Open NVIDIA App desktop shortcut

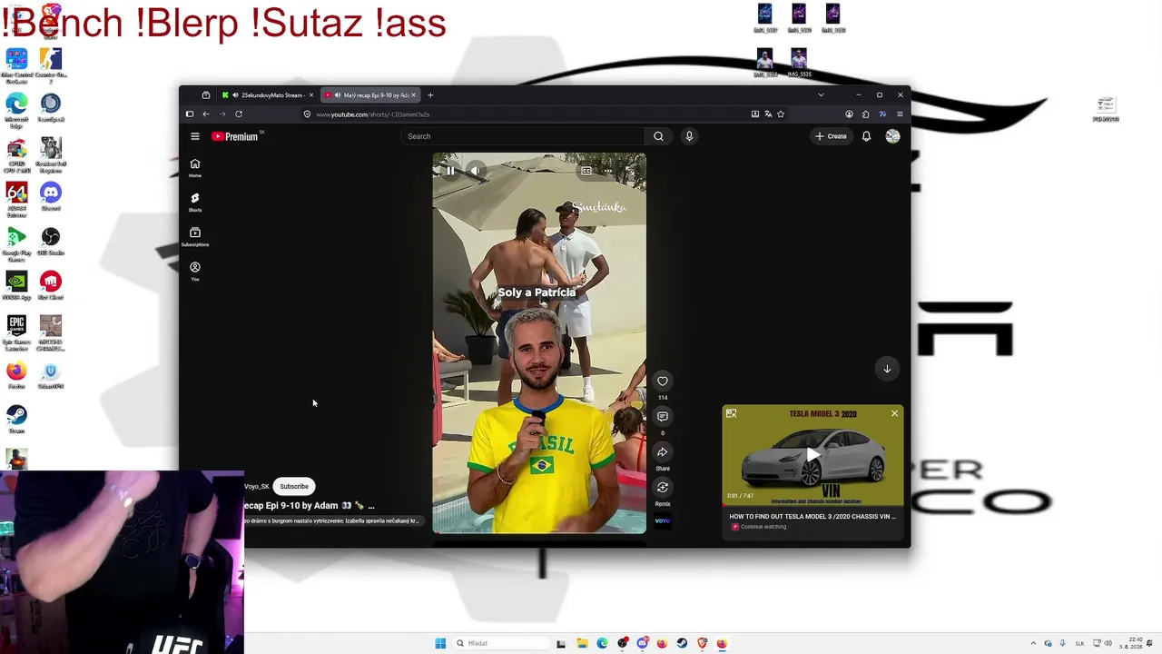click(16, 286)
